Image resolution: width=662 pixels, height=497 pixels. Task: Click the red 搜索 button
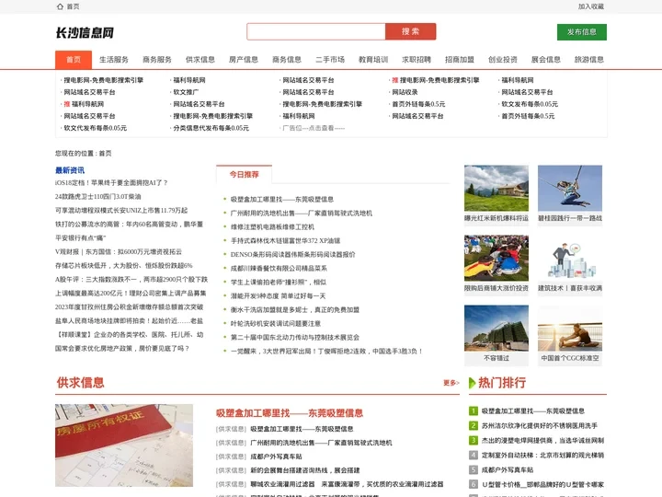point(410,31)
